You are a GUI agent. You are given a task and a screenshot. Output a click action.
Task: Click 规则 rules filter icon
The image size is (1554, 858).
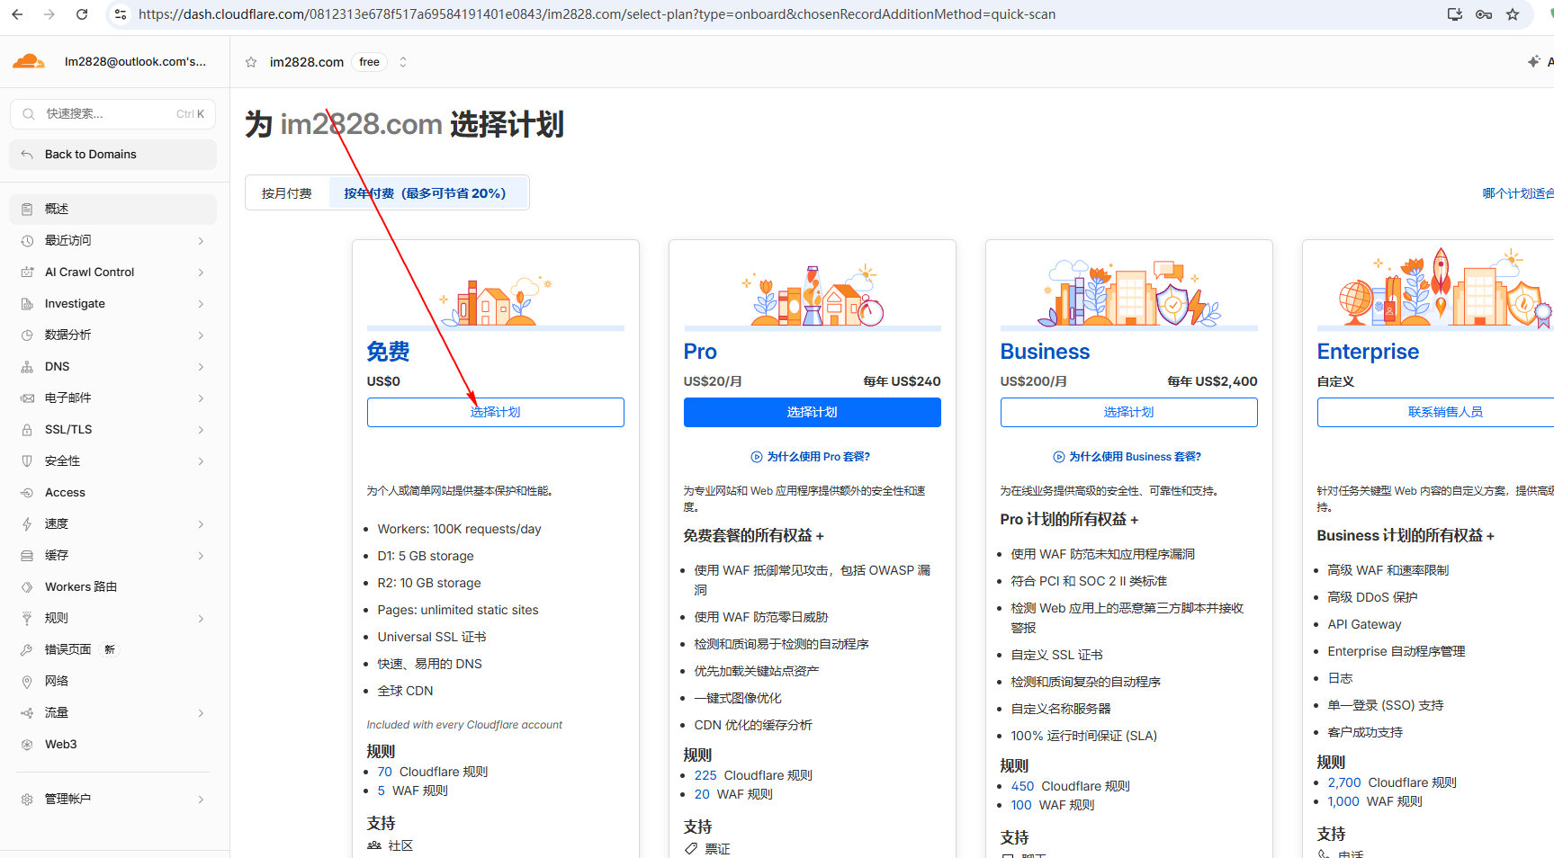coord(27,618)
